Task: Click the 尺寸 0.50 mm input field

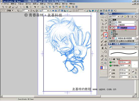Action: coord(124,62)
